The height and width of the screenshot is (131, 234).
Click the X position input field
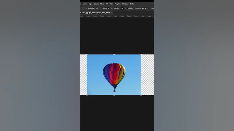pos(91,8)
